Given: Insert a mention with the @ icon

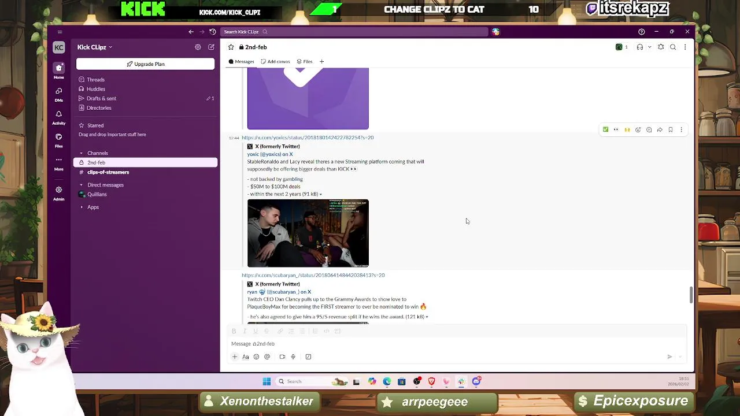Looking at the screenshot, I should [x=267, y=356].
